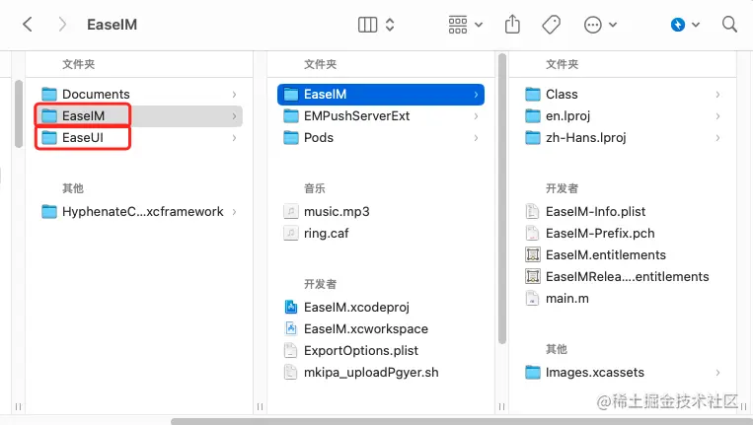Click the EaseIM window title

tap(112, 25)
